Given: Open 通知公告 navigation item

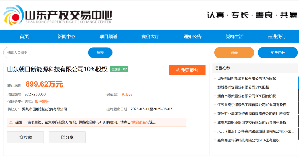Looking at the screenshot, I should 192,37.
